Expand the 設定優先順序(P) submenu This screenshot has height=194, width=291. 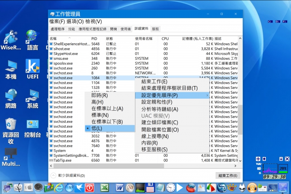[x=172, y=95]
